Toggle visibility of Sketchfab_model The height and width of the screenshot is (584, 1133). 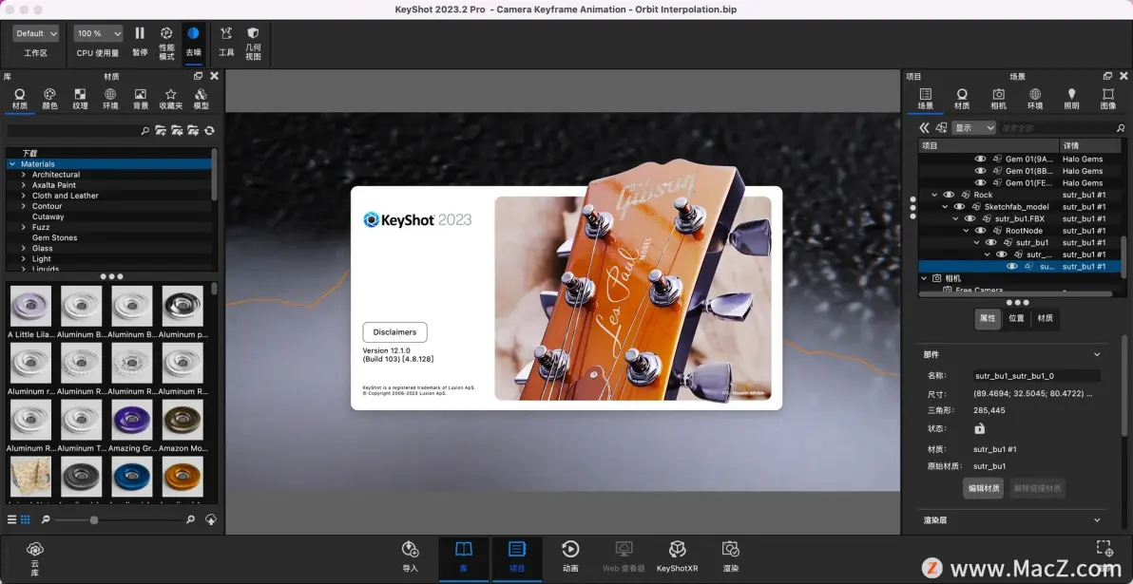click(x=960, y=206)
